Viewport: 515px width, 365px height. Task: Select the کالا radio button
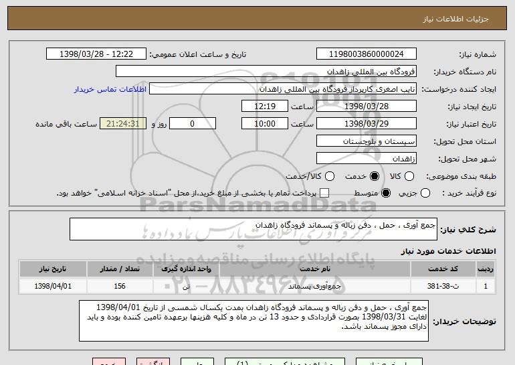click(409, 176)
